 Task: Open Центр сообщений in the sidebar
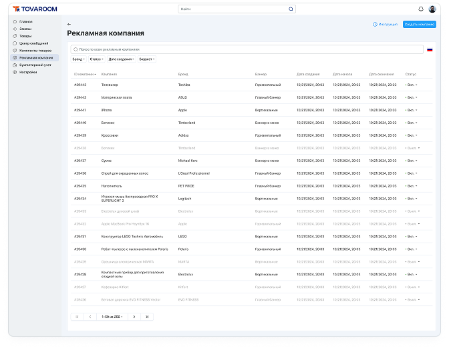[31, 43]
